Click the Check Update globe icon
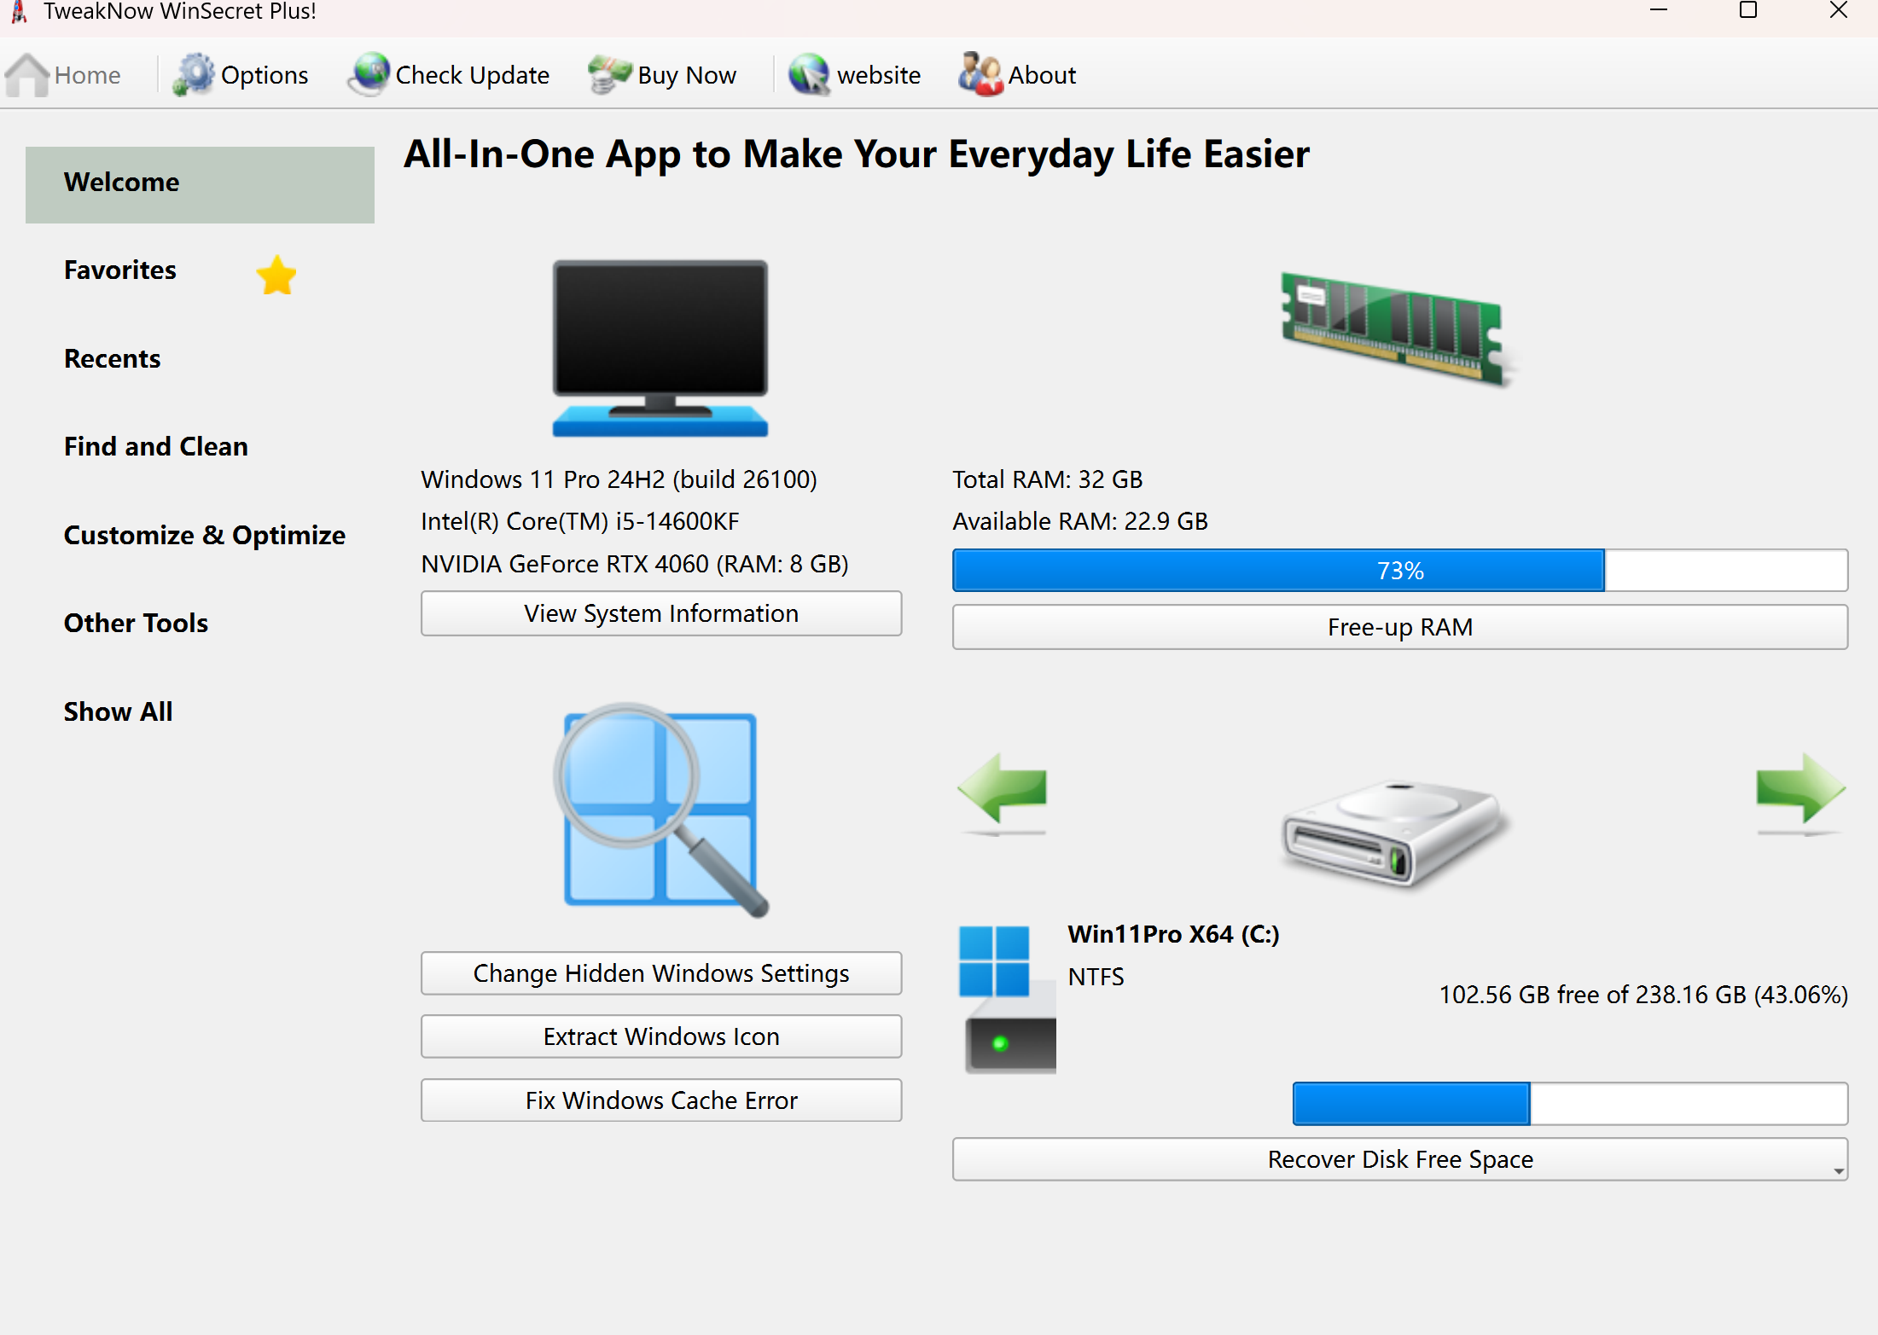The height and width of the screenshot is (1335, 1878). (x=369, y=75)
